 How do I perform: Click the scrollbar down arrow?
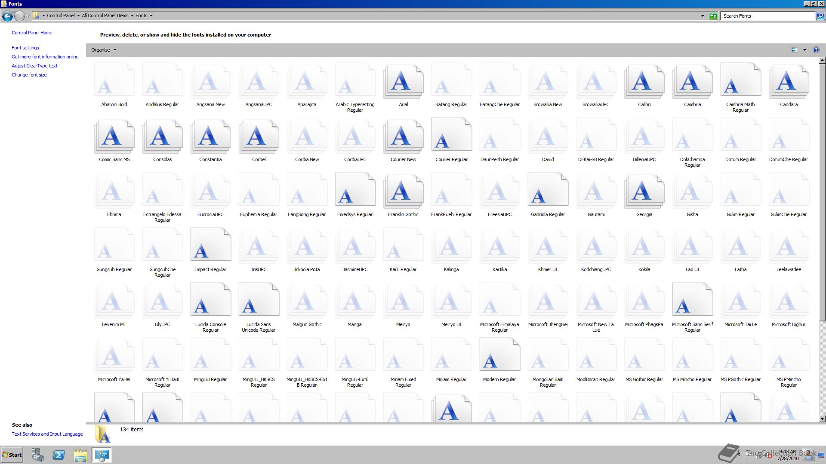822,419
